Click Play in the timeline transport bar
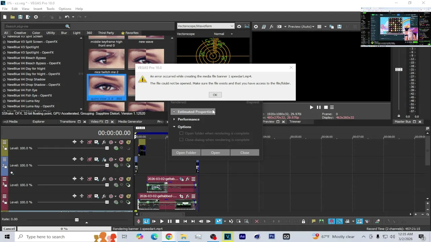Viewport: 431px width, 242px height. [162, 221]
